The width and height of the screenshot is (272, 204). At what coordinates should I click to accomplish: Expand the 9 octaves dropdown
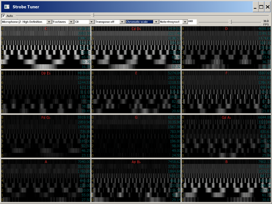[71, 22]
